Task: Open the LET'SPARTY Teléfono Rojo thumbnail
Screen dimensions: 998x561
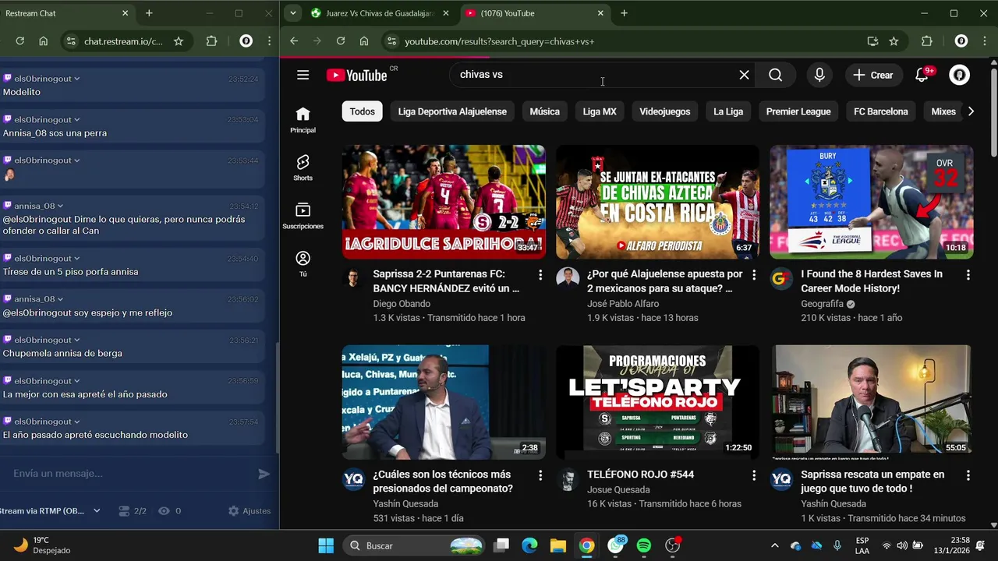Action: 657,402
